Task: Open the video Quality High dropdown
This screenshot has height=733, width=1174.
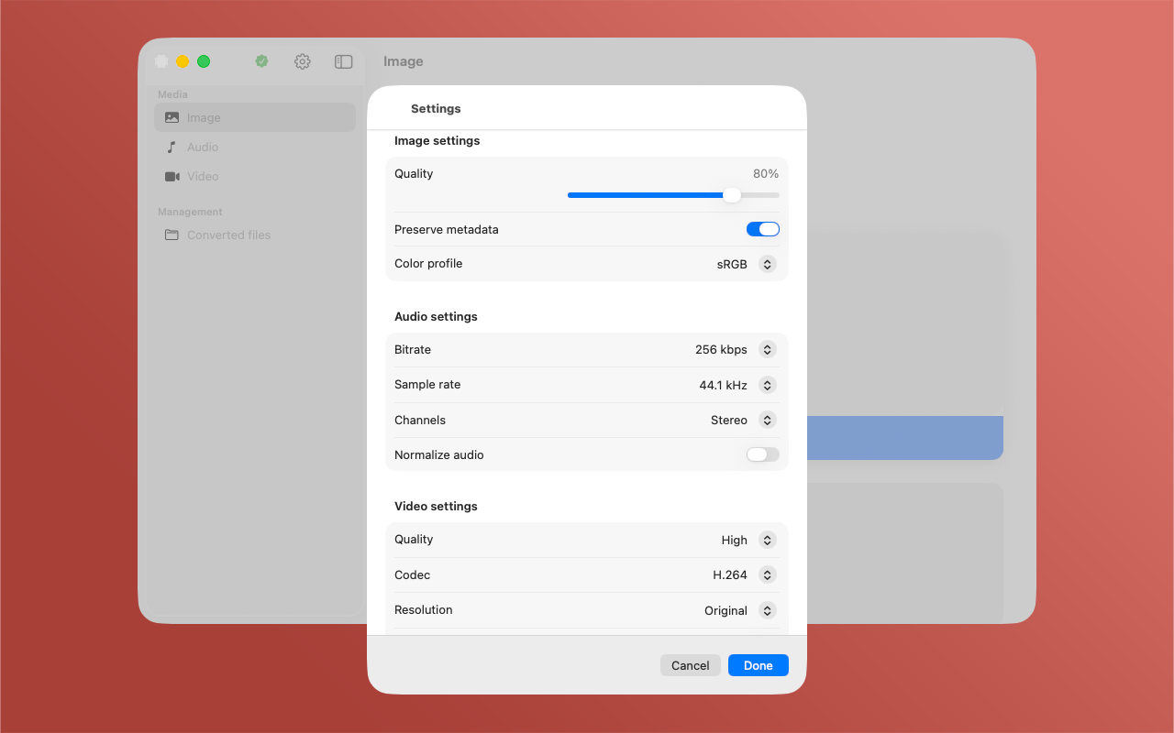Action: (748, 540)
